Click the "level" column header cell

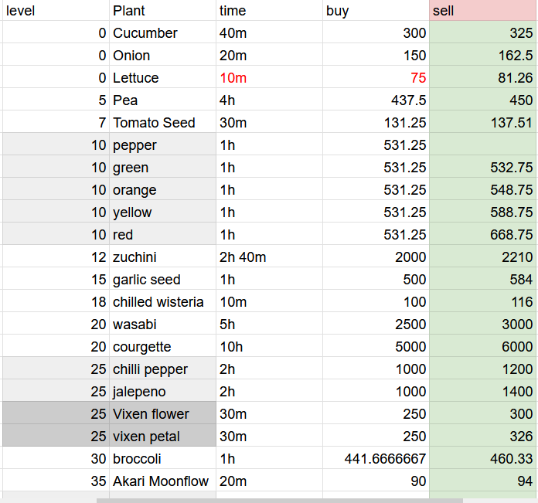tap(54, 11)
